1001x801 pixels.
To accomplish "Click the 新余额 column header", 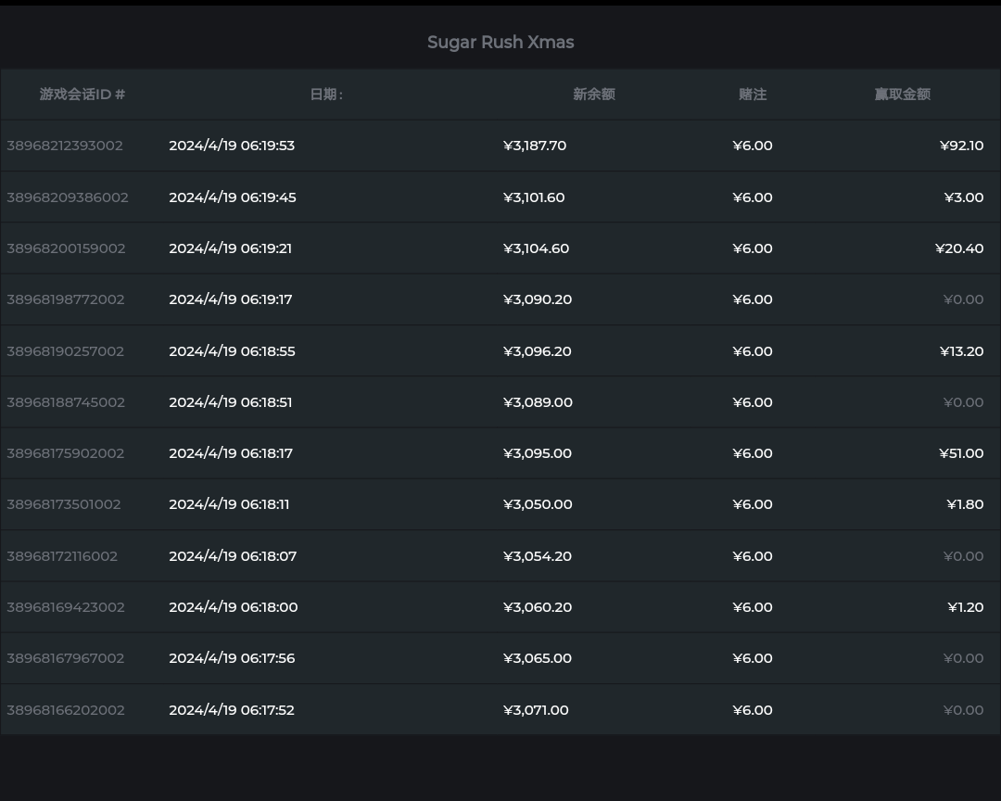I will pos(594,95).
